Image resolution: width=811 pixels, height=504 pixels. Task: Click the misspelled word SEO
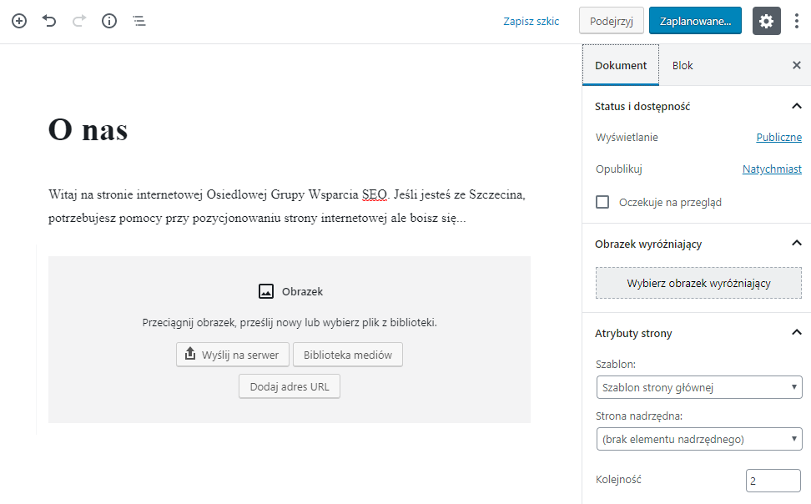coord(375,194)
